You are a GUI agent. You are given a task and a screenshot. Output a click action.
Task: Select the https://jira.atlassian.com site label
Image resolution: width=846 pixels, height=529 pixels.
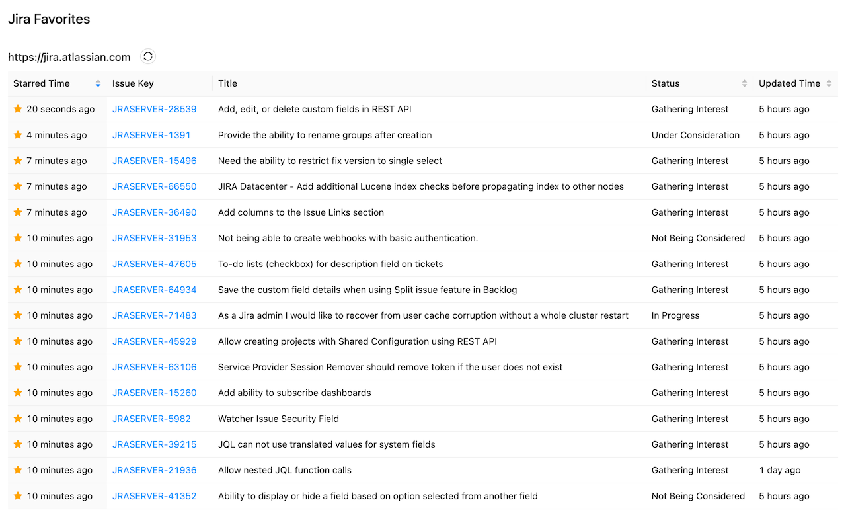(x=69, y=57)
